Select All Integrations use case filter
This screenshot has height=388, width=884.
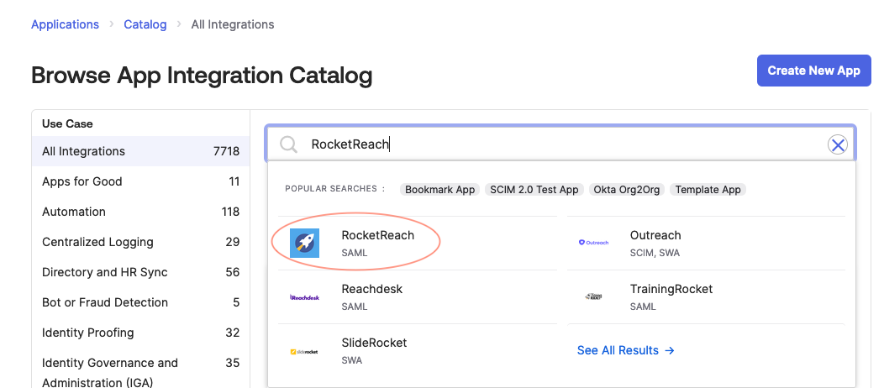tap(141, 151)
